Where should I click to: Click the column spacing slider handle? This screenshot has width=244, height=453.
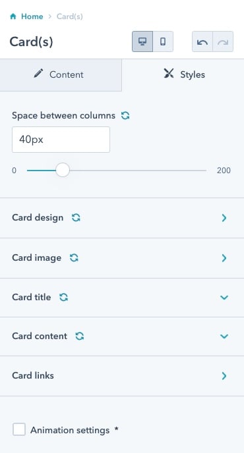(x=63, y=170)
